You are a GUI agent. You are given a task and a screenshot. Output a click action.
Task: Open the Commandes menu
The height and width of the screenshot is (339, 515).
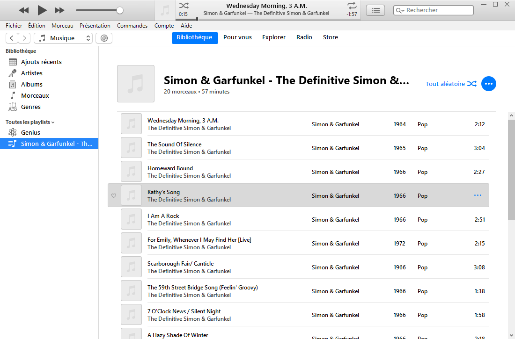coord(132,26)
